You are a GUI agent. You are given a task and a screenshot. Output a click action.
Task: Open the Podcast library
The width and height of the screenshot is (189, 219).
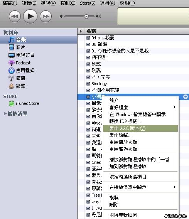[19, 63]
